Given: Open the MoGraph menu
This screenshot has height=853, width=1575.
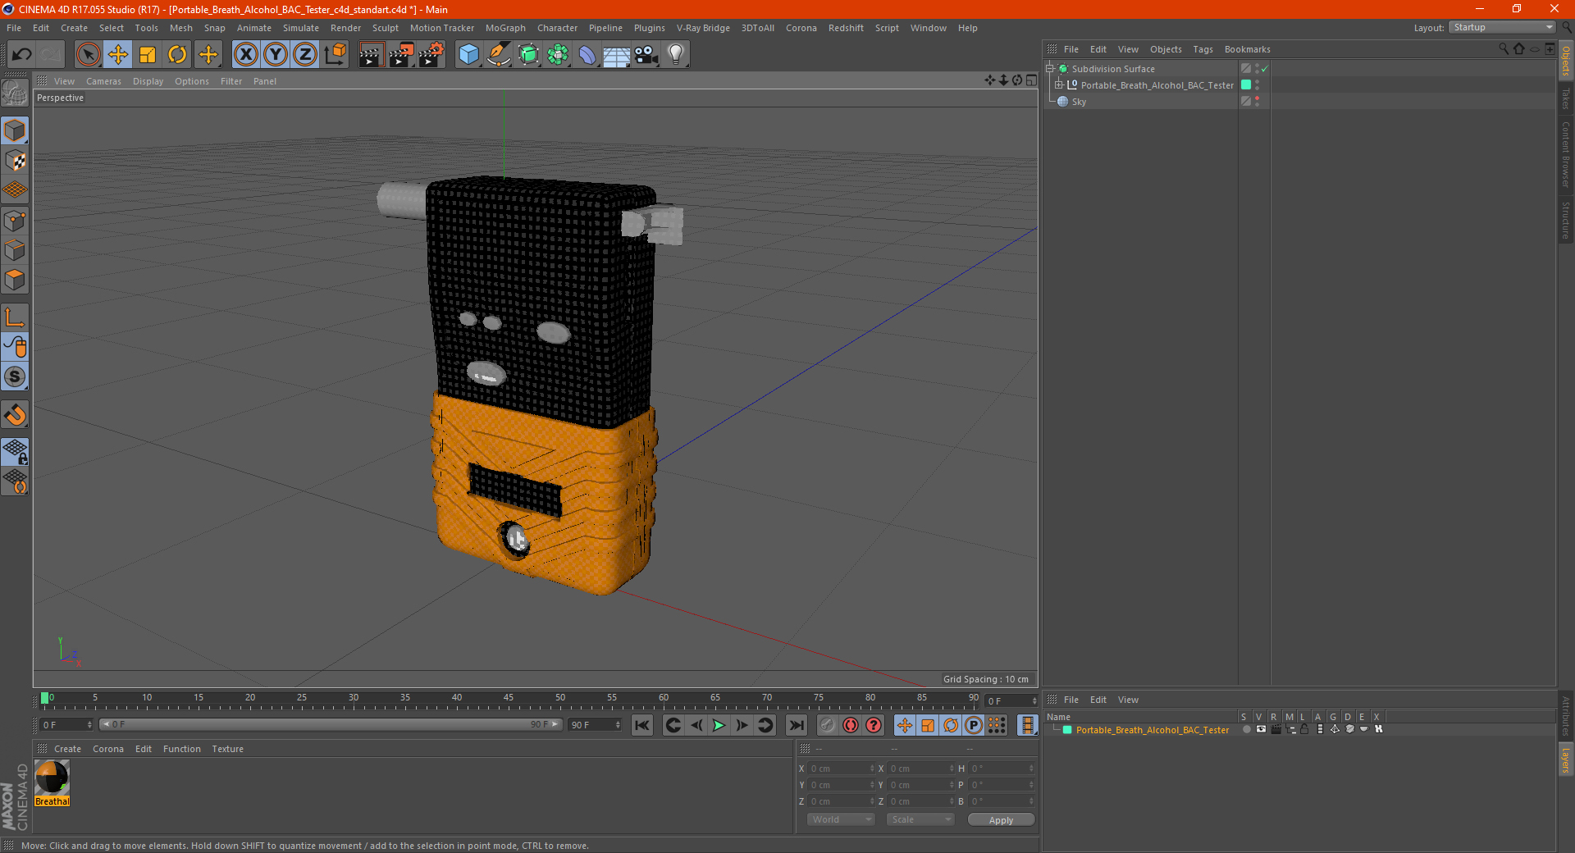Looking at the screenshot, I should coord(505,28).
